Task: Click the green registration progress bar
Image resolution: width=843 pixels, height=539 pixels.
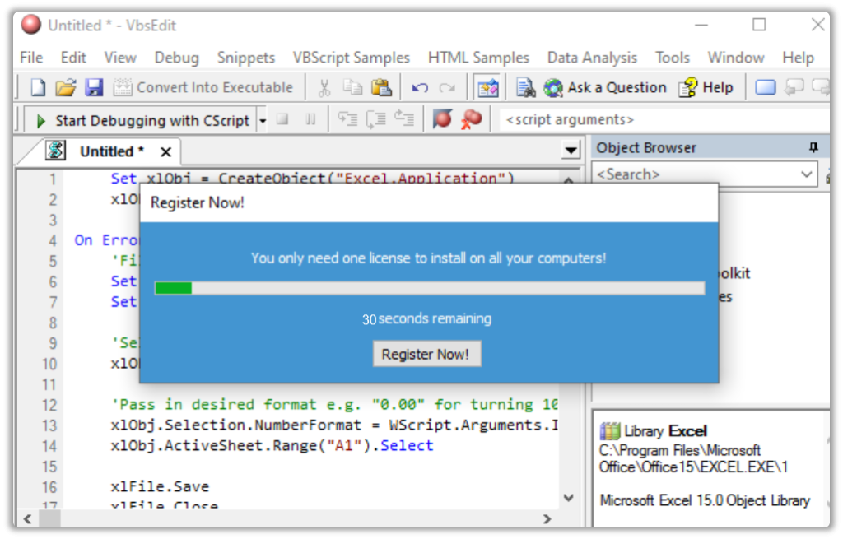Action: tap(429, 289)
